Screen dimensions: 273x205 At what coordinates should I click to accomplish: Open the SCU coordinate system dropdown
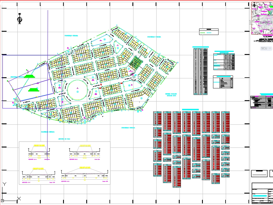click(266, 48)
